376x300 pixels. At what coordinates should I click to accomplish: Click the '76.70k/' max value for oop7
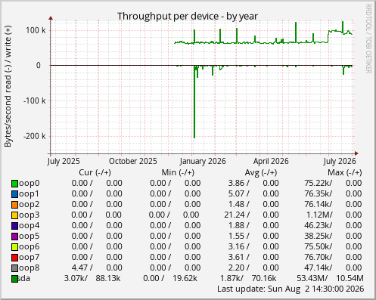[x=319, y=257]
